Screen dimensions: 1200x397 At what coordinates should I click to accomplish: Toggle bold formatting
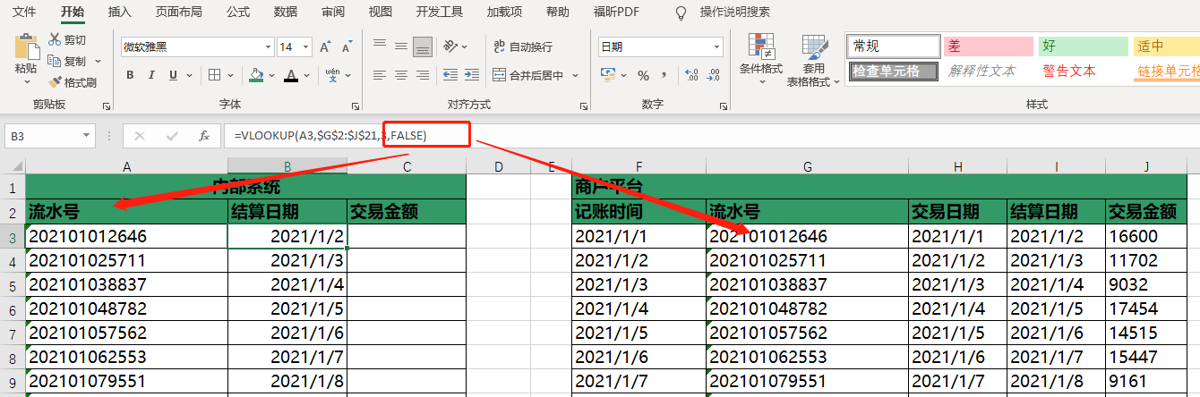point(130,75)
